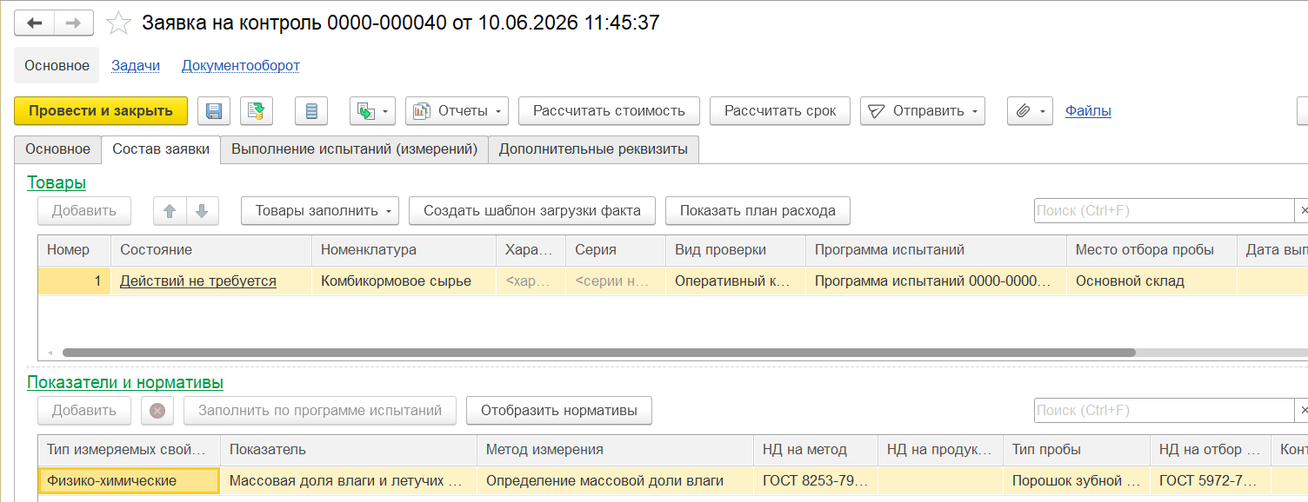Image resolution: width=1308 pixels, height=502 pixels.
Task: Select the Комбикормовое сырье cell
Action: 404,281
